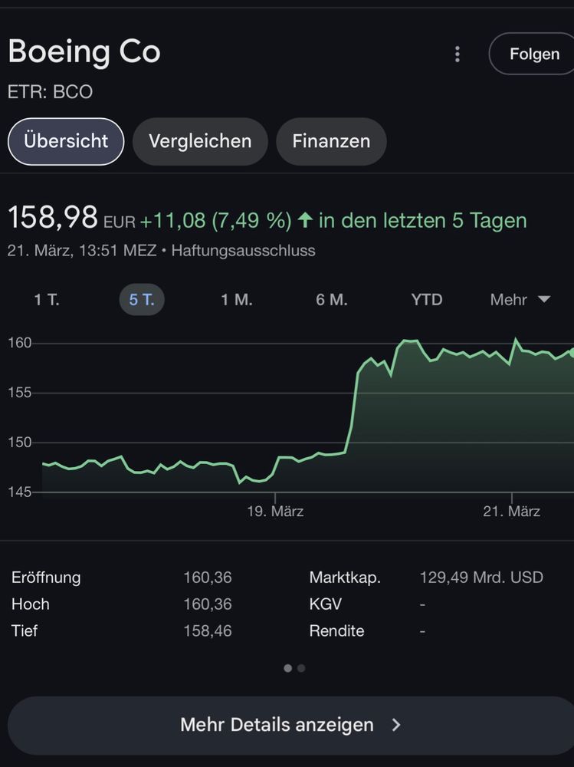
Task: Select the 5 T. time range
Action: 142,299
